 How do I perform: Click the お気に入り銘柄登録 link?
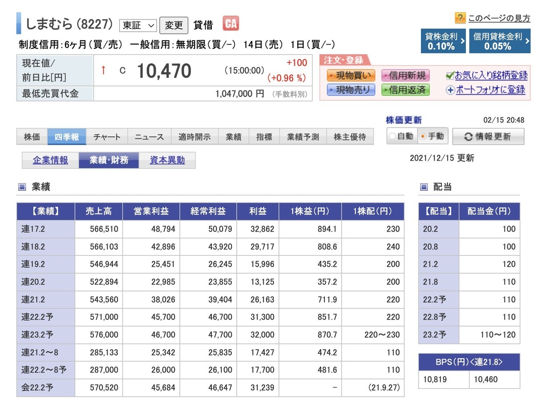tap(491, 75)
